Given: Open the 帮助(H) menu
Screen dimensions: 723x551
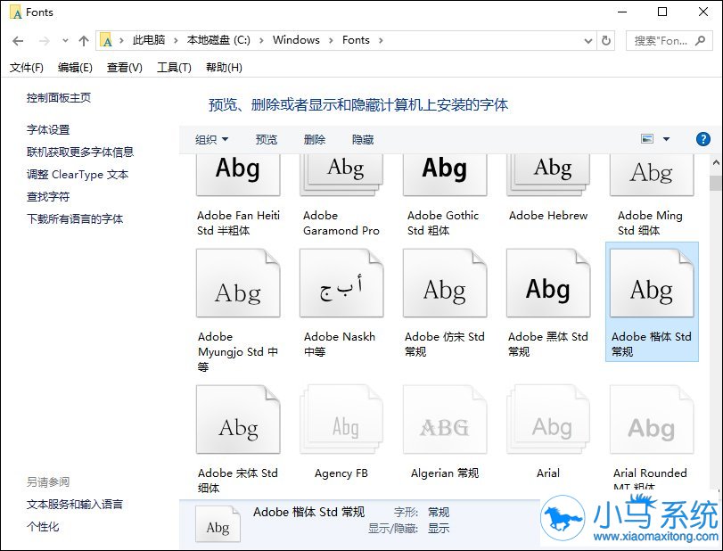Looking at the screenshot, I should click(224, 68).
